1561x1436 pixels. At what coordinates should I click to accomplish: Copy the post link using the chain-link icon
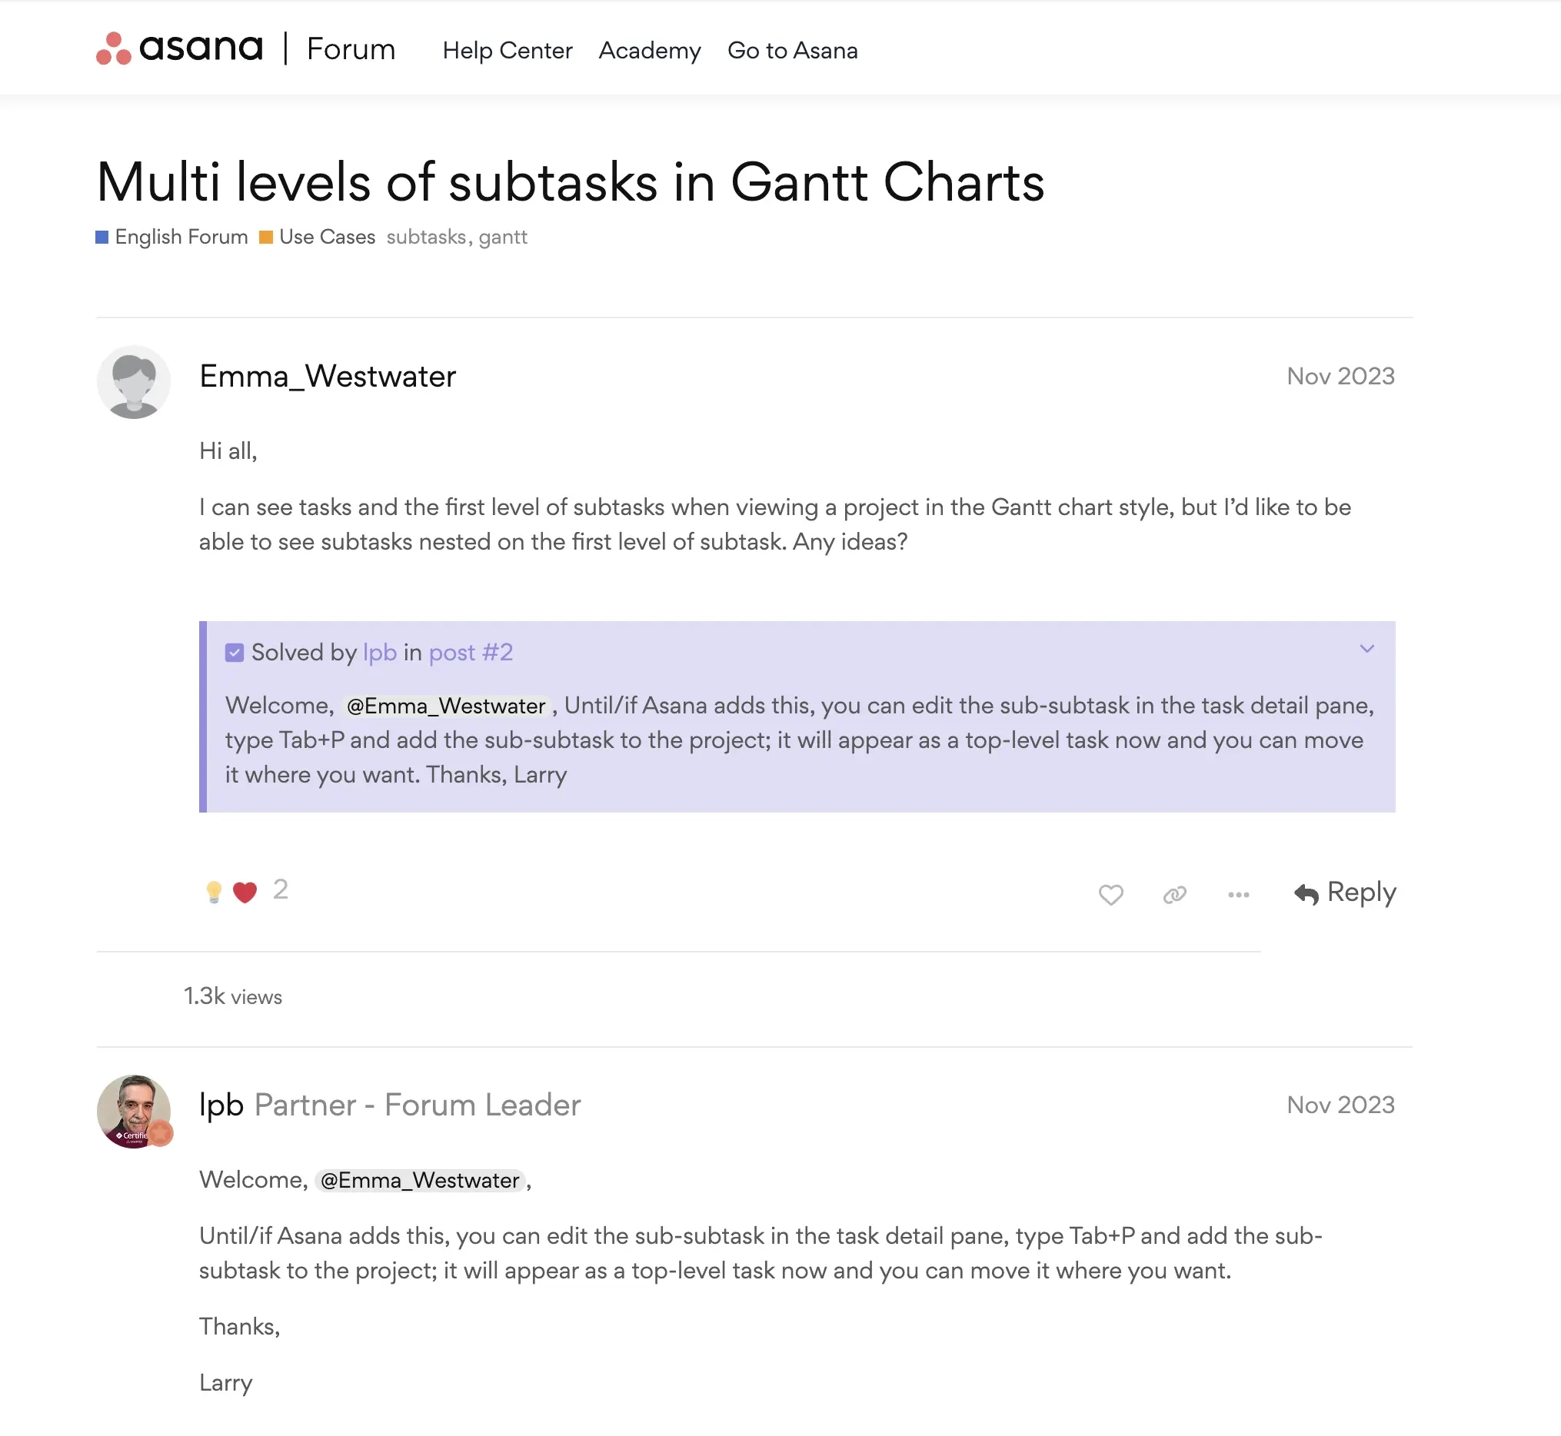[1174, 893]
